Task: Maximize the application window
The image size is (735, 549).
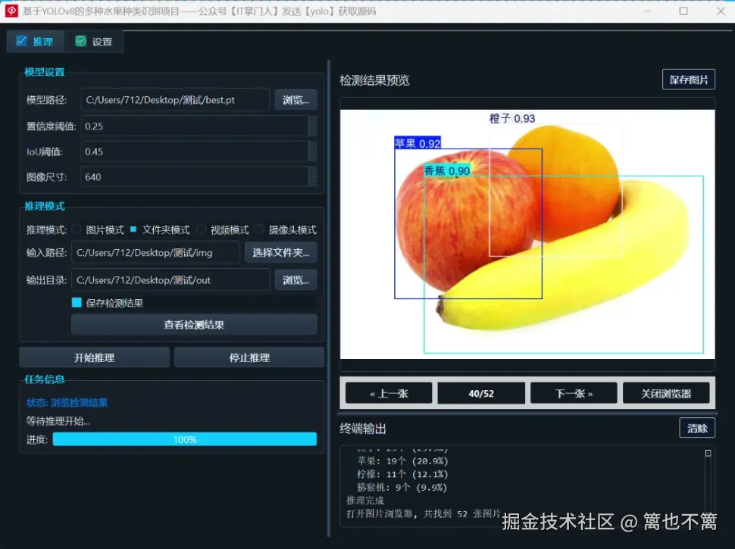Action: (683, 11)
